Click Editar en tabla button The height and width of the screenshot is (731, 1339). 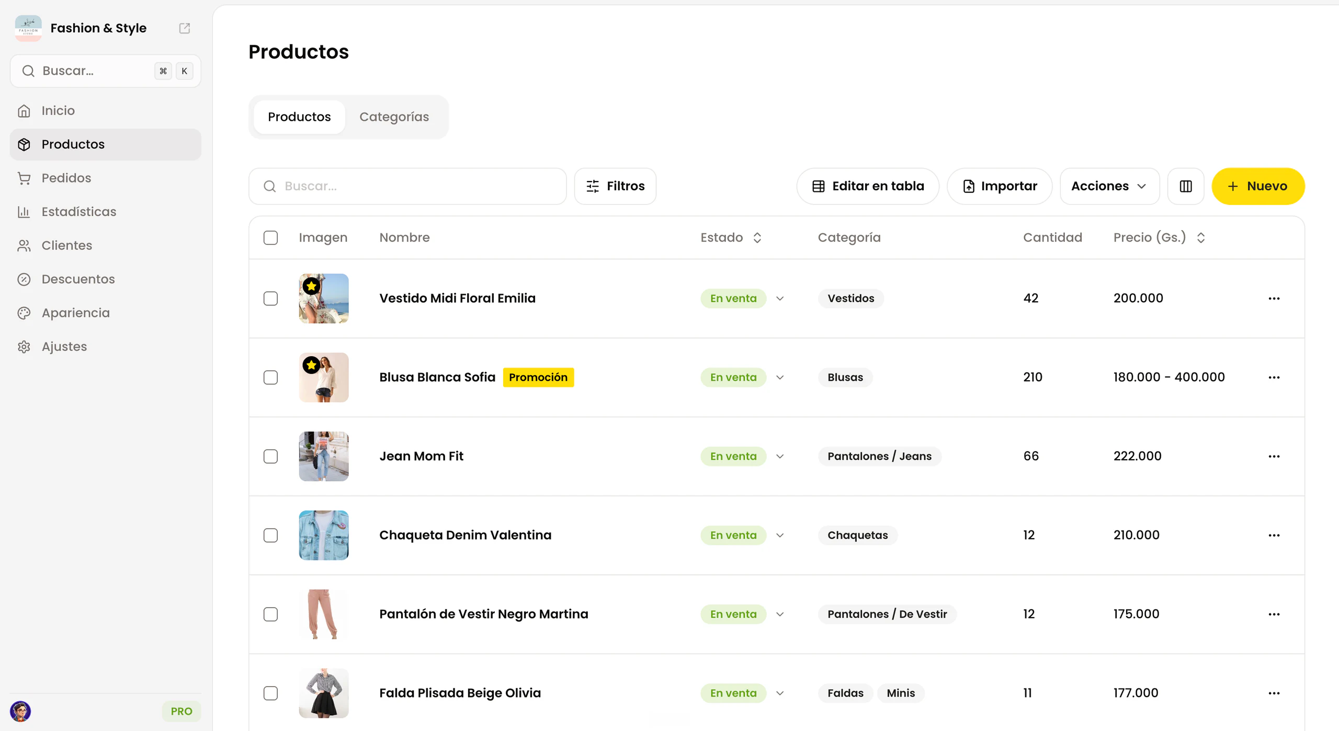click(x=868, y=186)
